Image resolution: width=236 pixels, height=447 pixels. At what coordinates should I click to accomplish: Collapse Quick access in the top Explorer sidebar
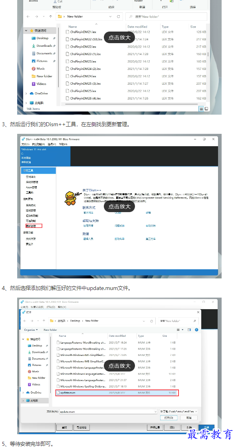point(26,30)
